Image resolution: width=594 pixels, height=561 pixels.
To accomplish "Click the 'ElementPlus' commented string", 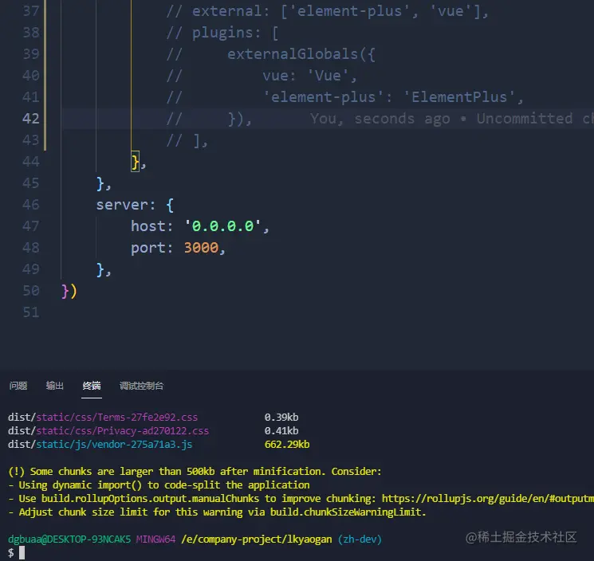I will [x=459, y=97].
